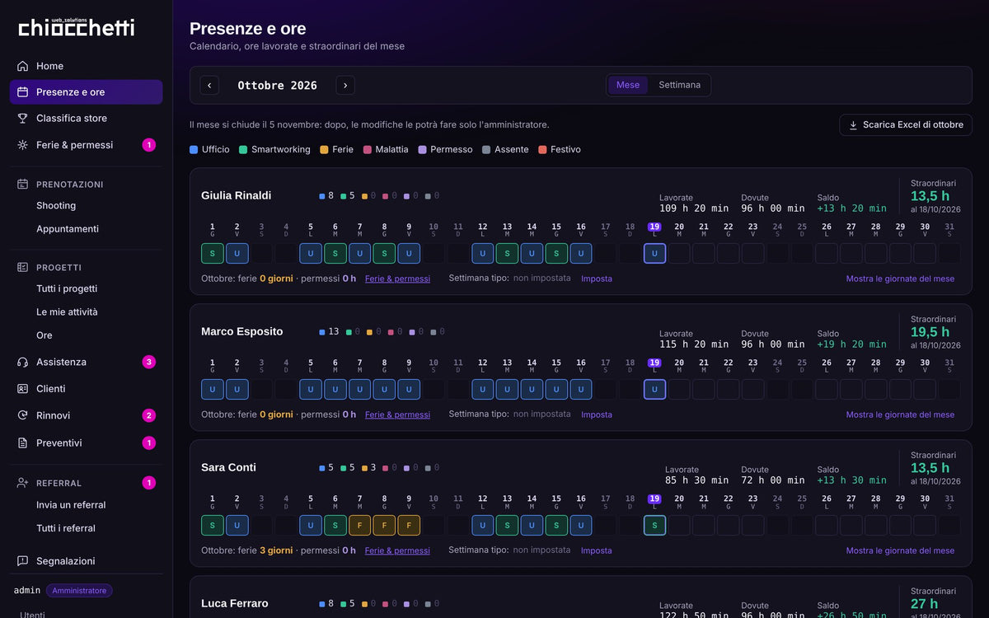Screen dimensions: 989x618
Task: Click the Clienti contact card icon
Action: click(22, 389)
